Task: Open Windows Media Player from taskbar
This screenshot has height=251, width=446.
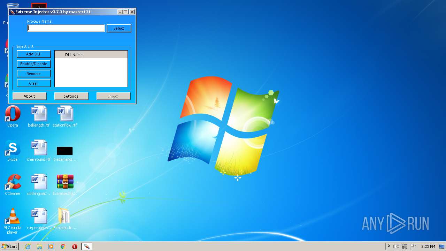Action: click(x=51, y=246)
